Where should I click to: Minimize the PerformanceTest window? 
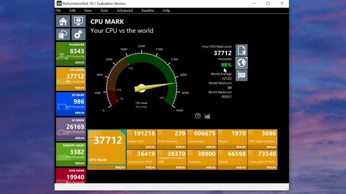coord(254,3)
